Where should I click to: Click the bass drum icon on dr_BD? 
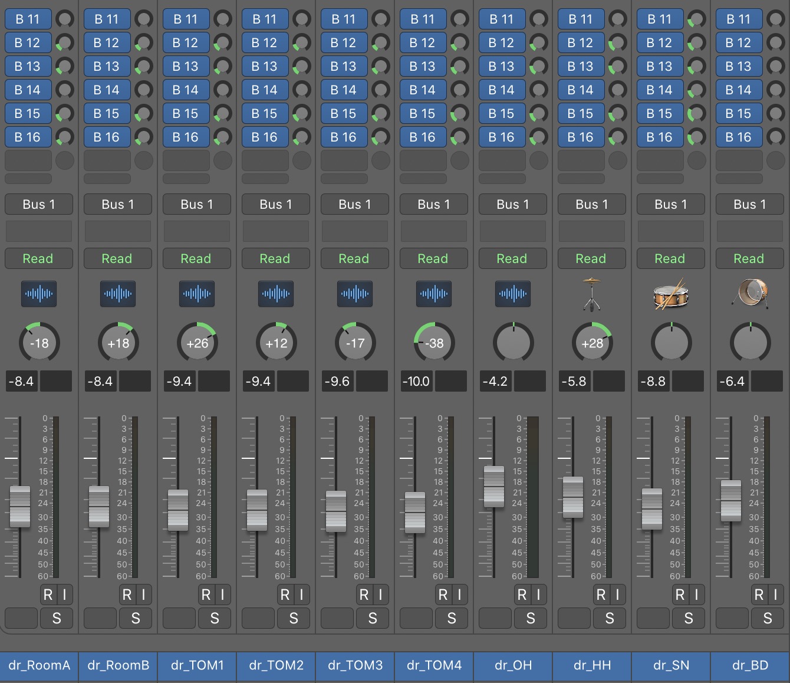tap(749, 294)
